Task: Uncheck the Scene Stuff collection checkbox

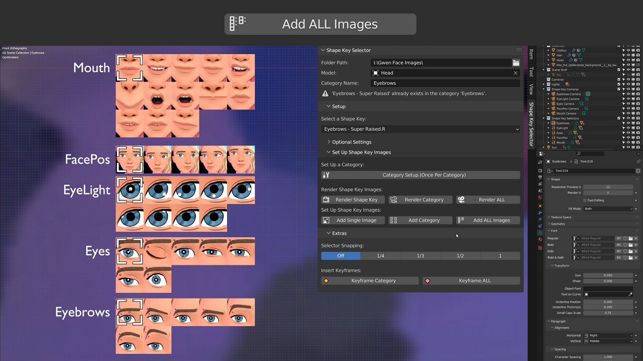Action: [619, 70]
